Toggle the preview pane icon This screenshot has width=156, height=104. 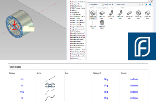(x=146, y=4)
